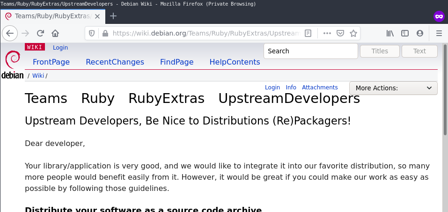Click the red WIKI badge

35,47
